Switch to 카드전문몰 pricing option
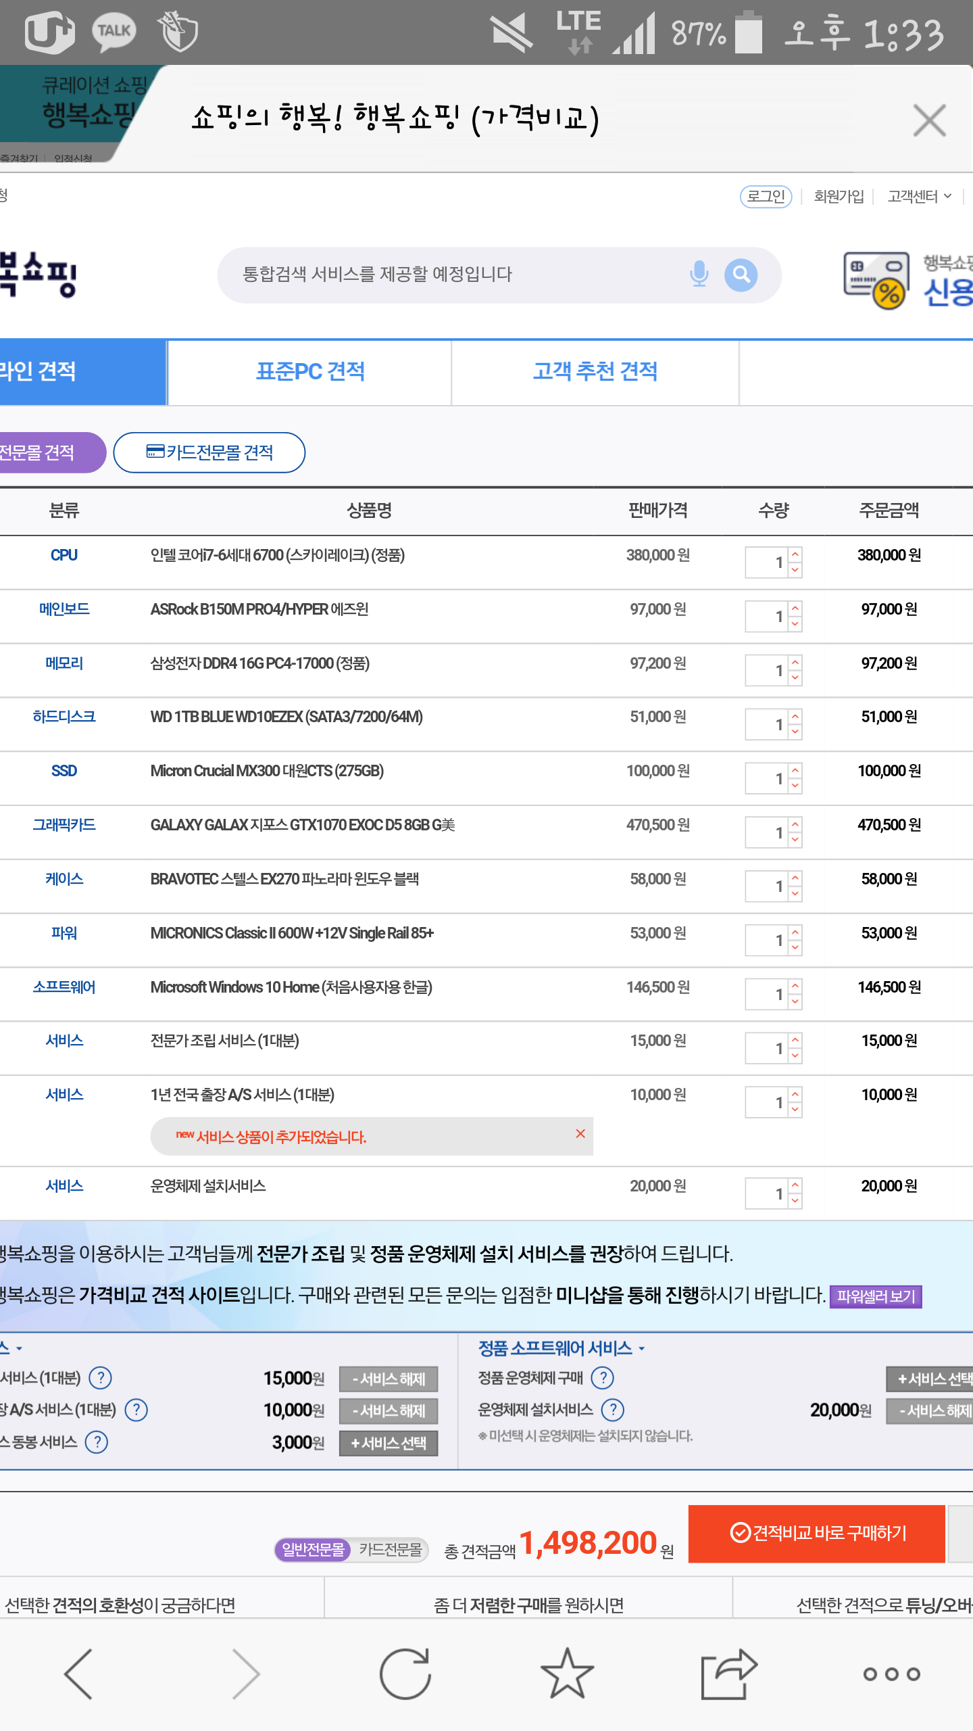Viewport: 973px width, 1731px height. coord(391,1549)
